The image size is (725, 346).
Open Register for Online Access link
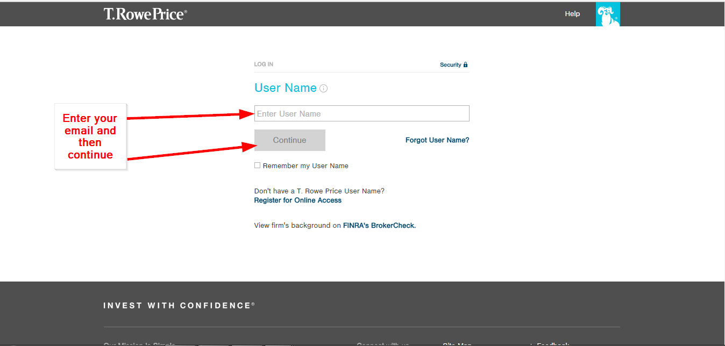tap(298, 200)
